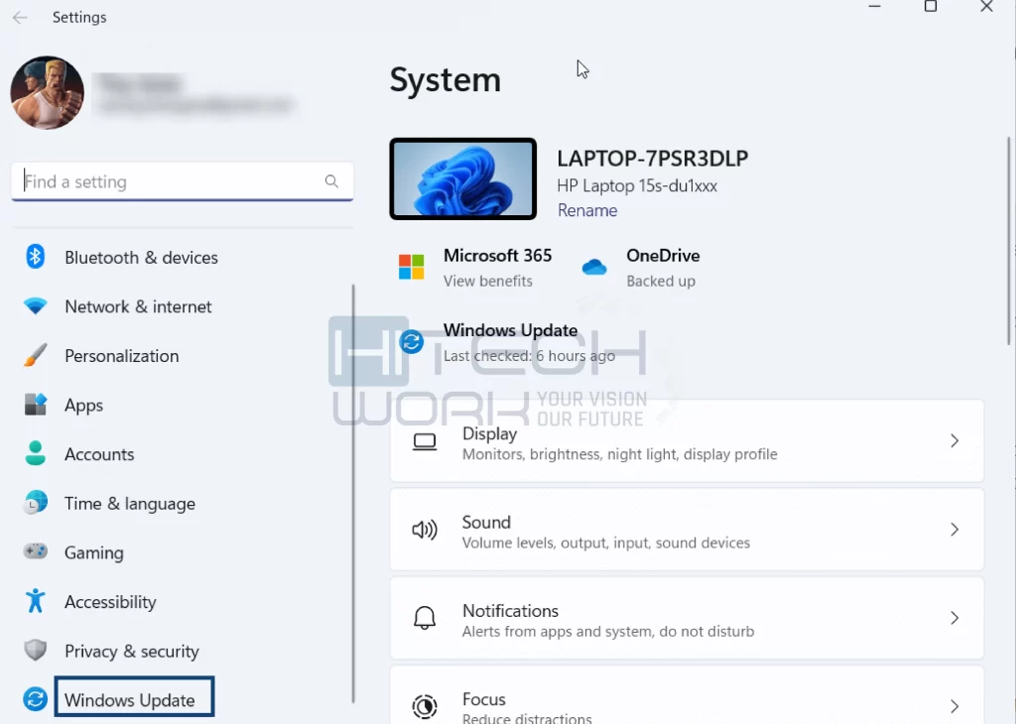
Task: Open the Focus row chevron
Action: click(x=954, y=706)
